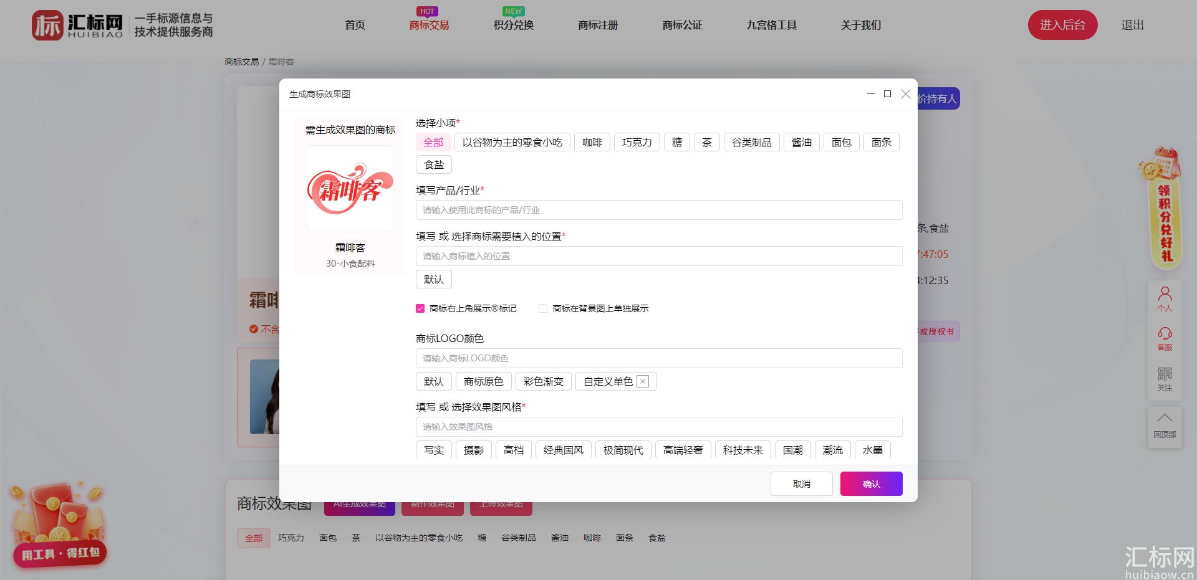Select the 极简现代 style tag
Screen dimensions: 1197x580
point(623,450)
